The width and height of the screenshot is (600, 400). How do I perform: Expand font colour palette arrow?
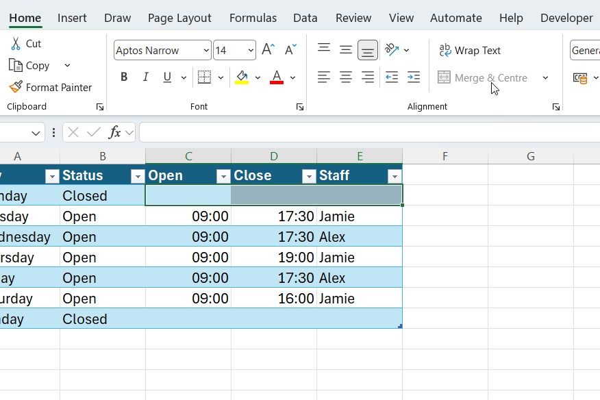coord(292,77)
